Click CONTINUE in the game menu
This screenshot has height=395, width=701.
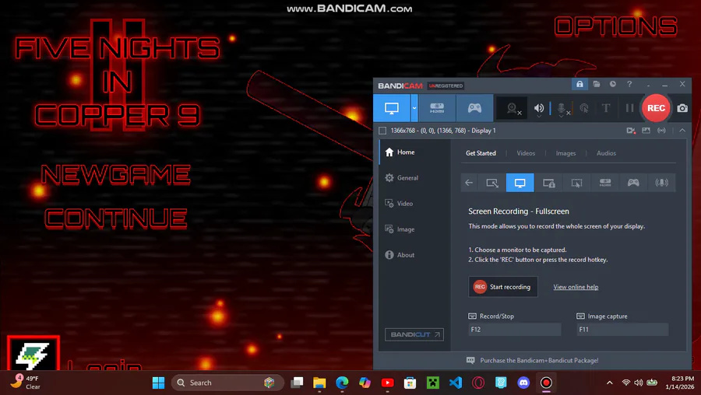point(116,218)
